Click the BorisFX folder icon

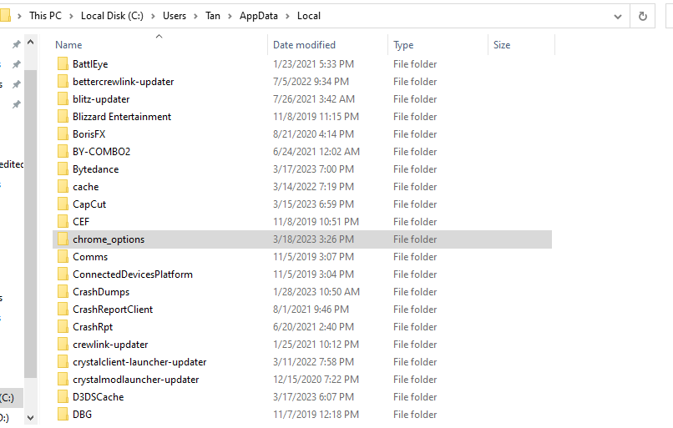click(63, 134)
